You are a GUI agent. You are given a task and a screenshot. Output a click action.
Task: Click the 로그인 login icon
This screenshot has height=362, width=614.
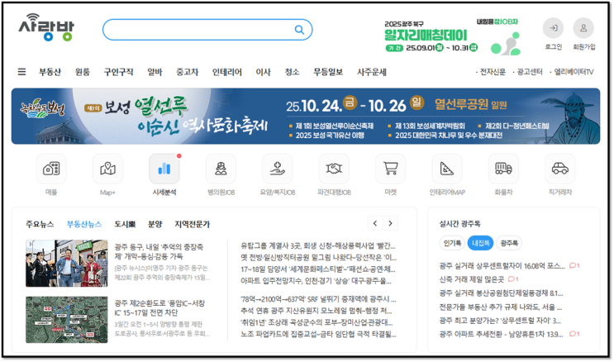(553, 28)
